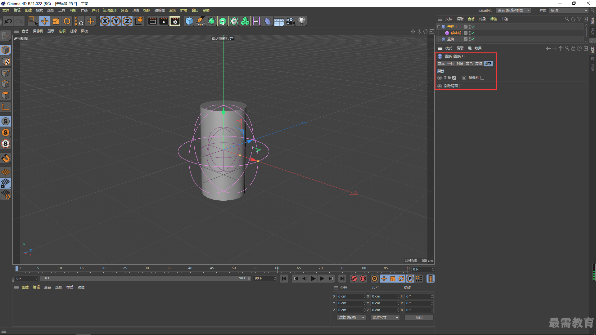The width and height of the screenshot is (596, 335).
Task: Switch to the 基本 tab
Action: (441, 64)
